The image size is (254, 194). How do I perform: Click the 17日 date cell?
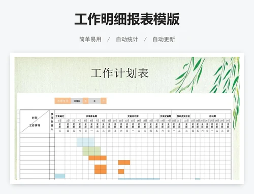156,121
